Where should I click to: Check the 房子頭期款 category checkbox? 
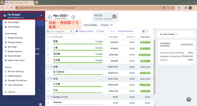pos(48,73)
